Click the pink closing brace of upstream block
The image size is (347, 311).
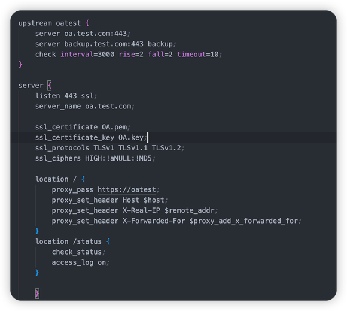point(20,65)
